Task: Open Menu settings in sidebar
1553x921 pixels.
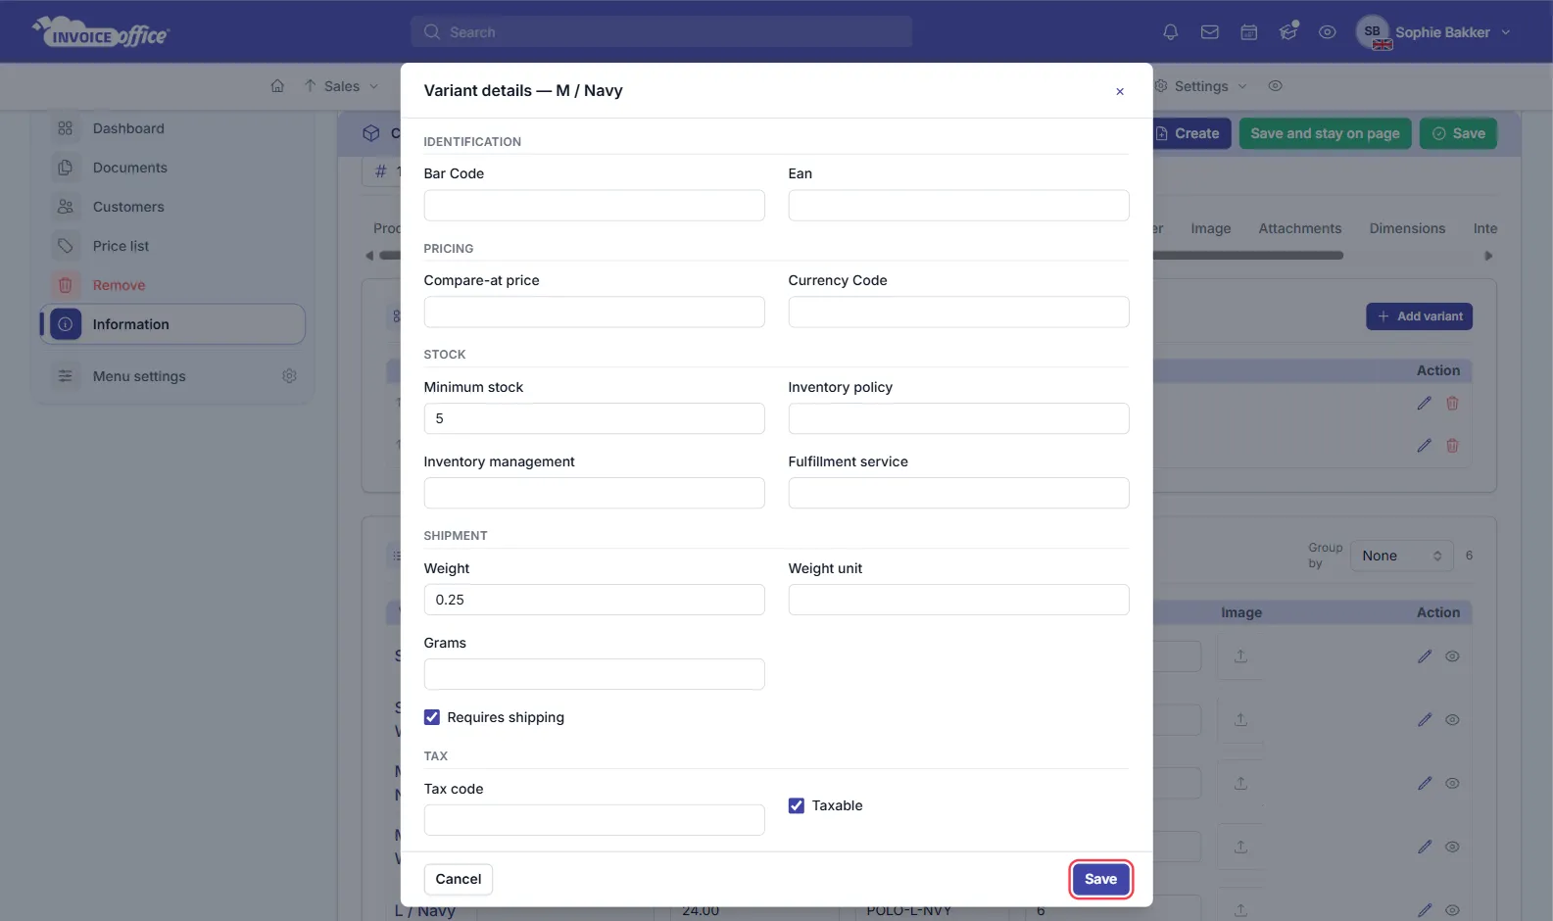Action: tap(139, 376)
